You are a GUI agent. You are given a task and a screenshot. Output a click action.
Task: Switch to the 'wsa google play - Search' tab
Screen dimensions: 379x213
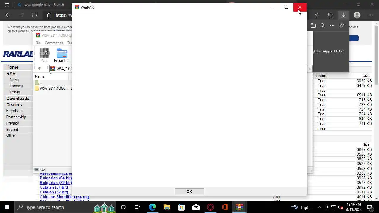click(x=44, y=5)
